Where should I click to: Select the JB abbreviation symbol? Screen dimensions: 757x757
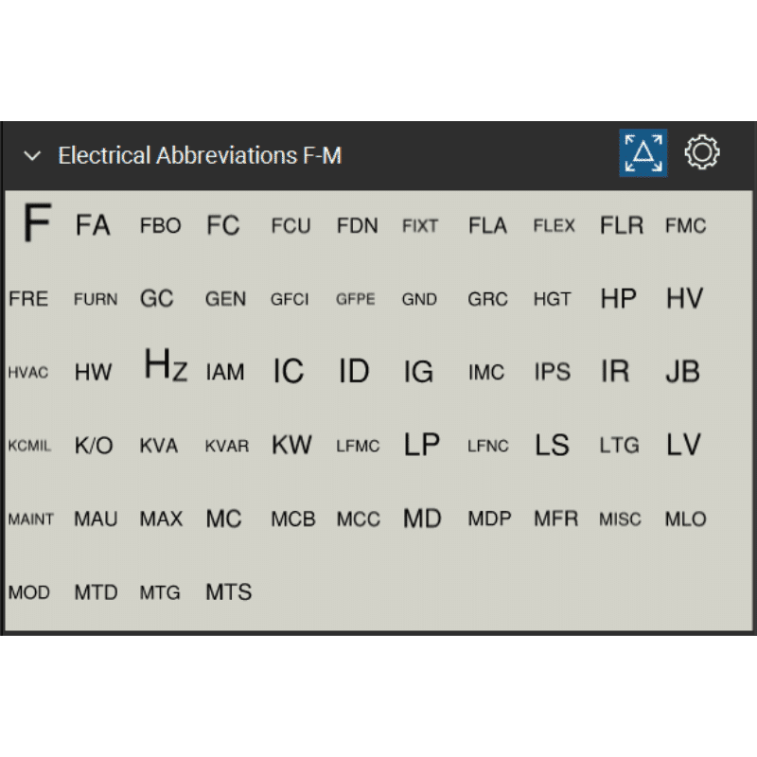(682, 372)
